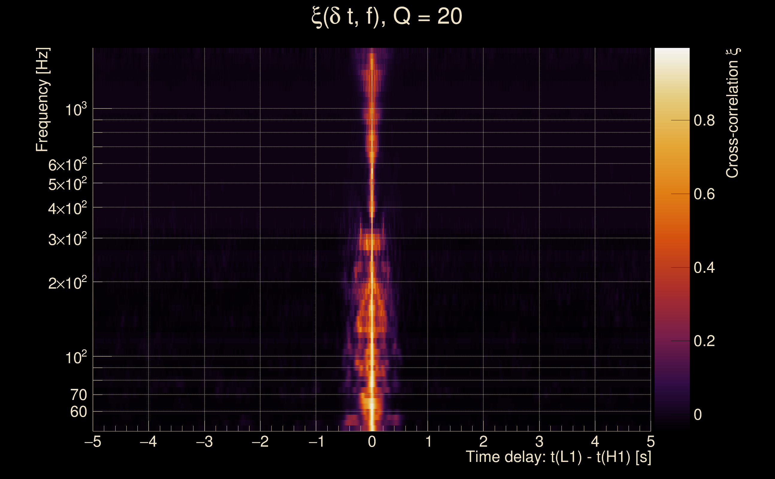Image resolution: width=775 pixels, height=479 pixels.
Task: Click the plot title ξ(δ t, f), Q = 20
Action: click(x=387, y=17)
